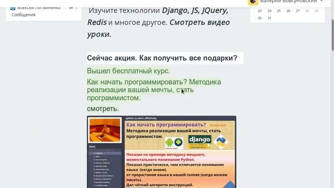Open the chat bubble icon next to Алексей Литвиненко

(71, 8)
